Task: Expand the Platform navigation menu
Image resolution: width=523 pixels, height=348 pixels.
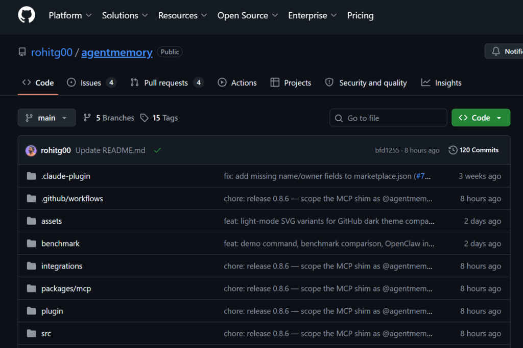Action: click(70, 15)
